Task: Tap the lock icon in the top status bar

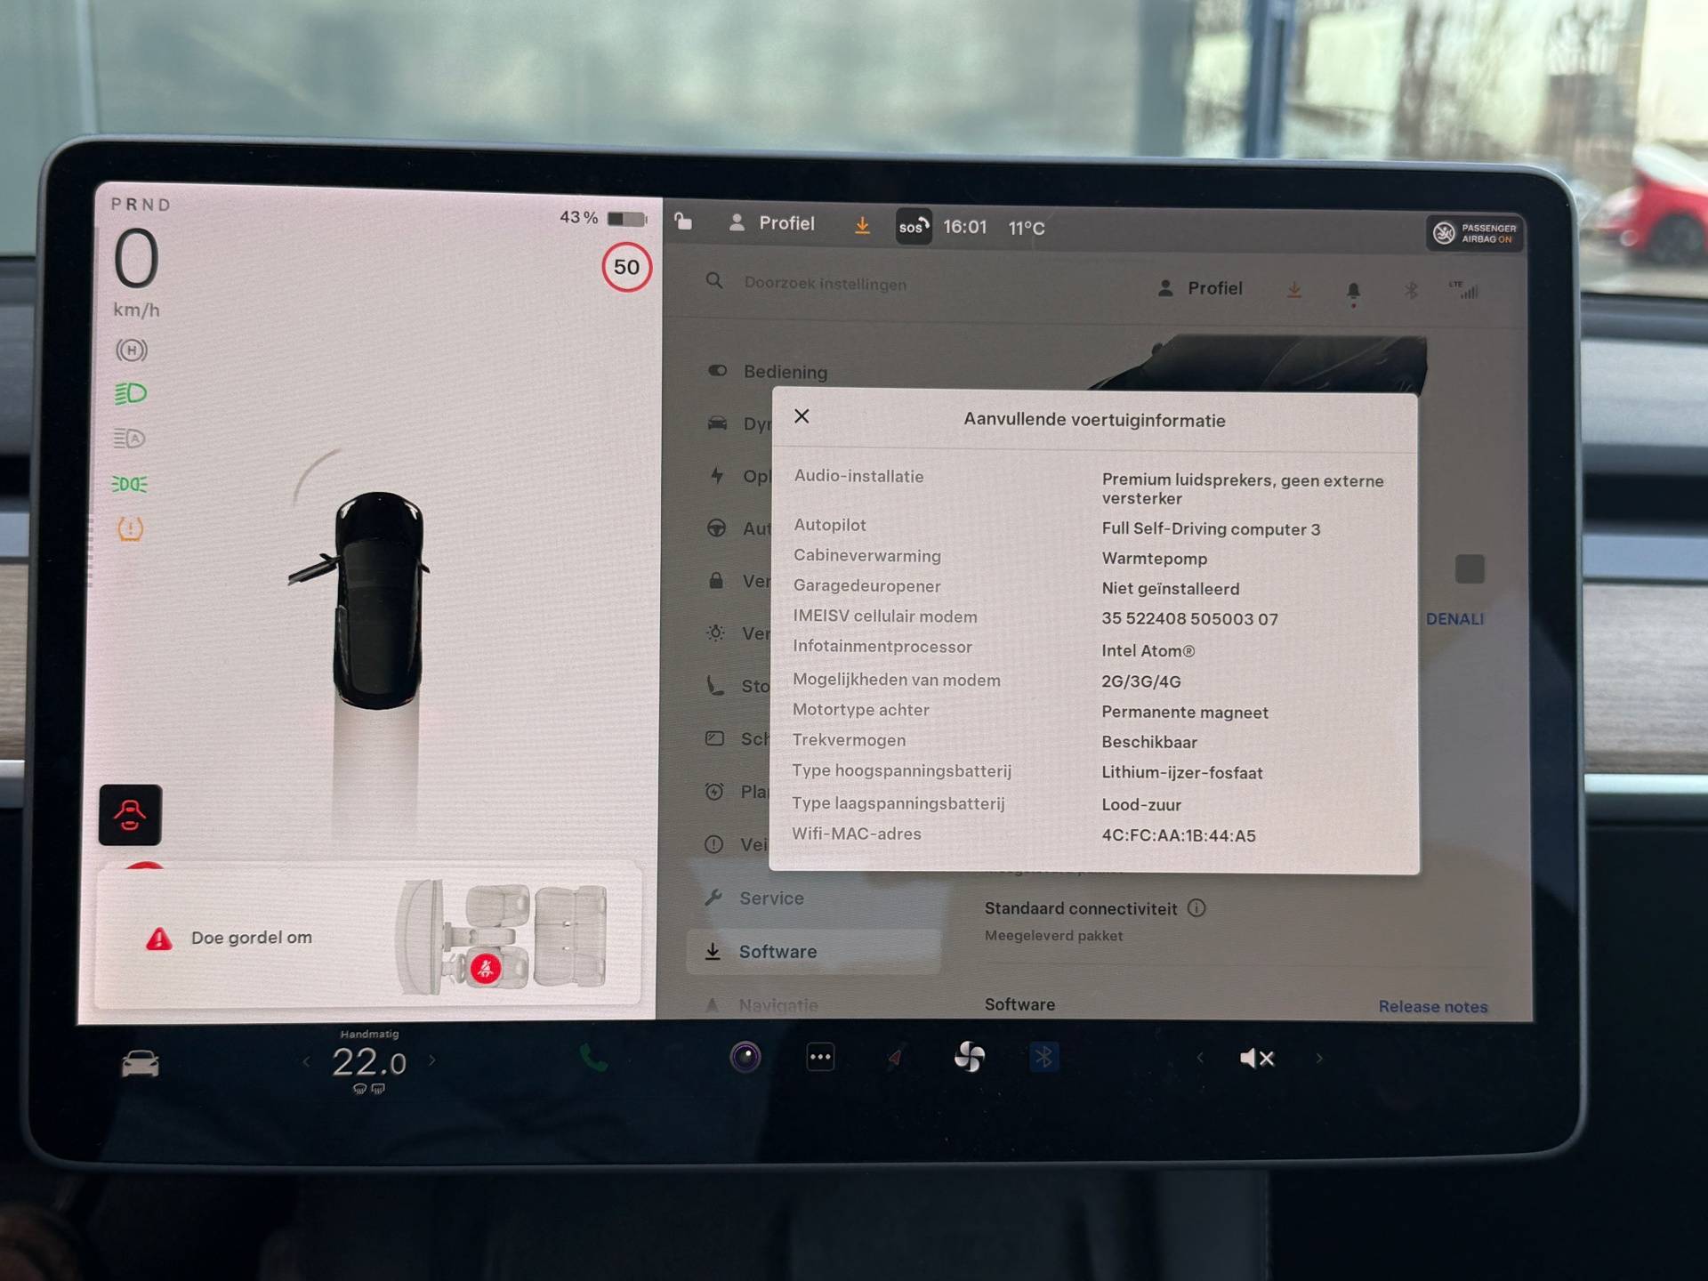Action: (683, 222)
